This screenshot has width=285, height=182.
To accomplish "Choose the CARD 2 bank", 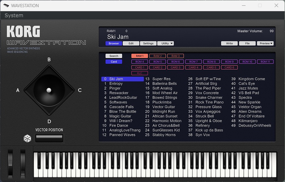I will click(158, 67).
